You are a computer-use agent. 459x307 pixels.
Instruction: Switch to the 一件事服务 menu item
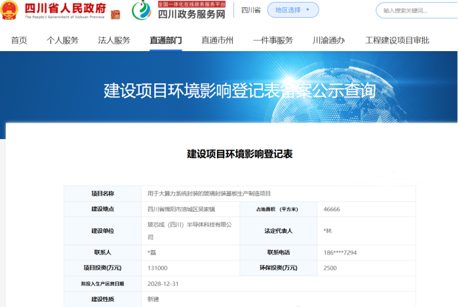(x=273, y=40)
